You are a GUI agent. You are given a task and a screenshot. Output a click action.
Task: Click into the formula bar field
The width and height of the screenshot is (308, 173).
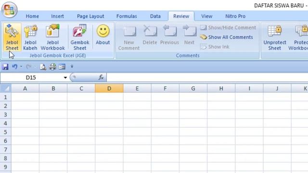(207, 77)
